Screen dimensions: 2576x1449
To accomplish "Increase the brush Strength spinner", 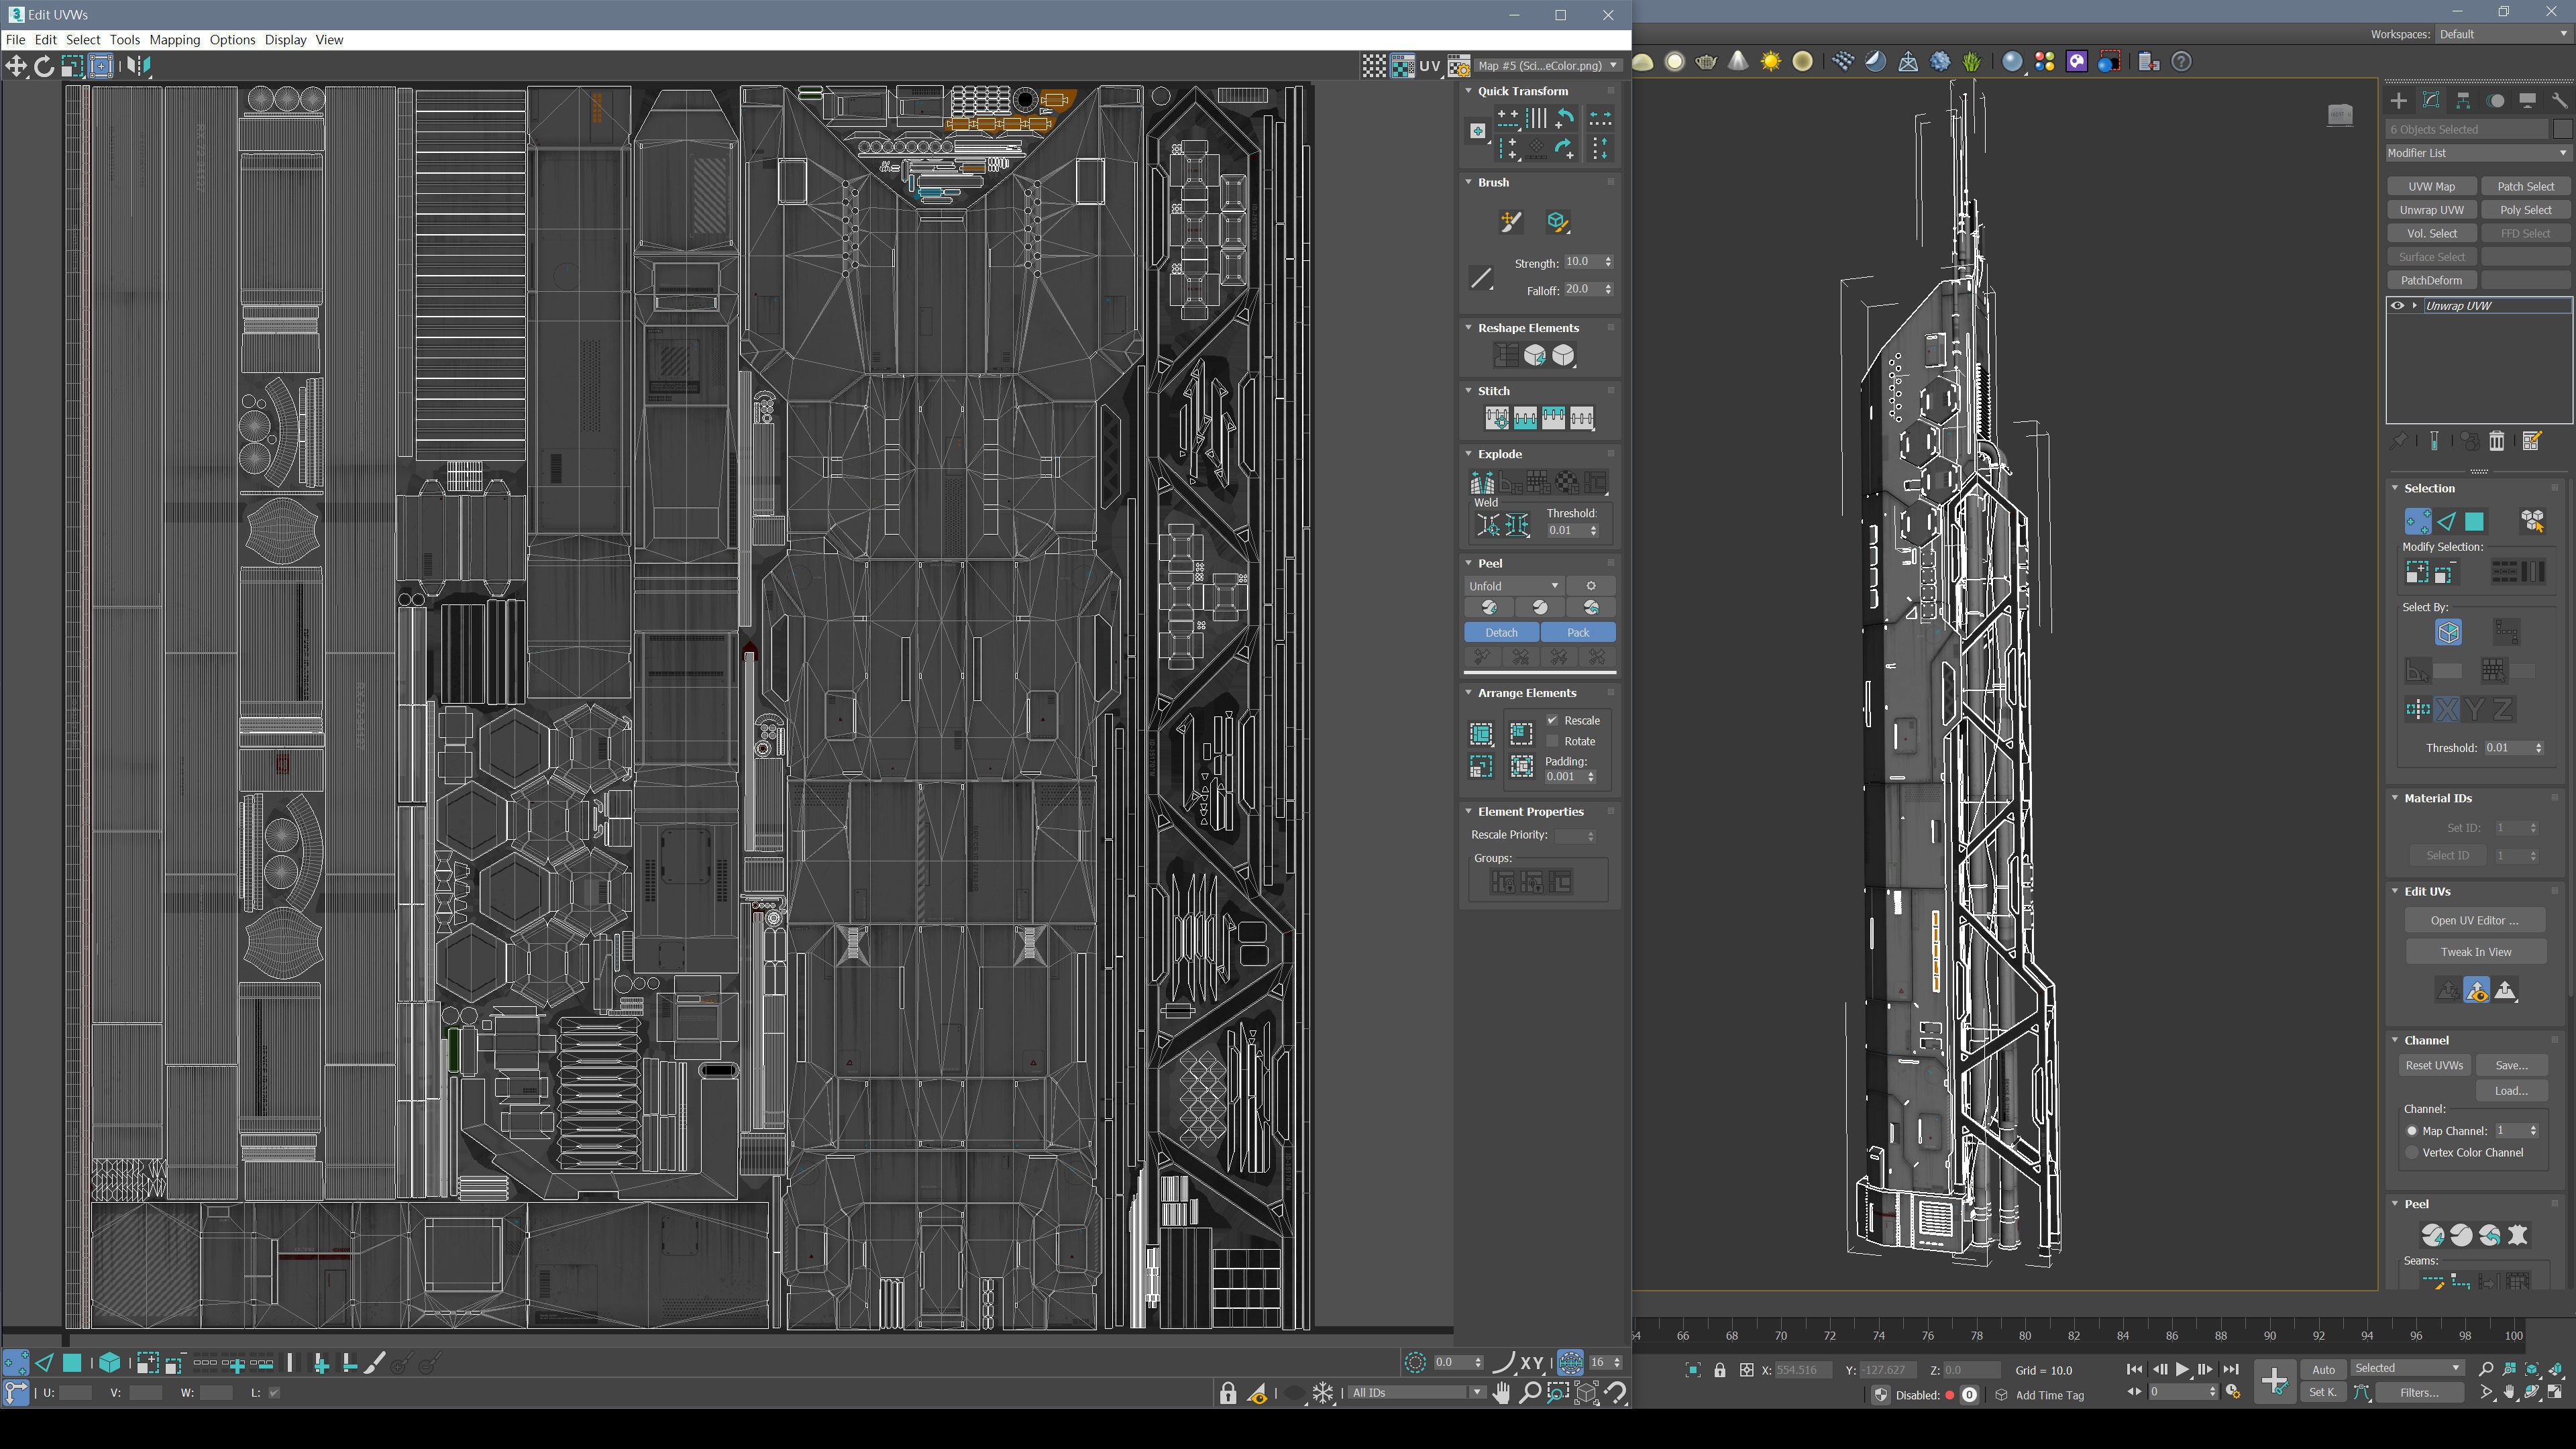I will pos(1608,259).
